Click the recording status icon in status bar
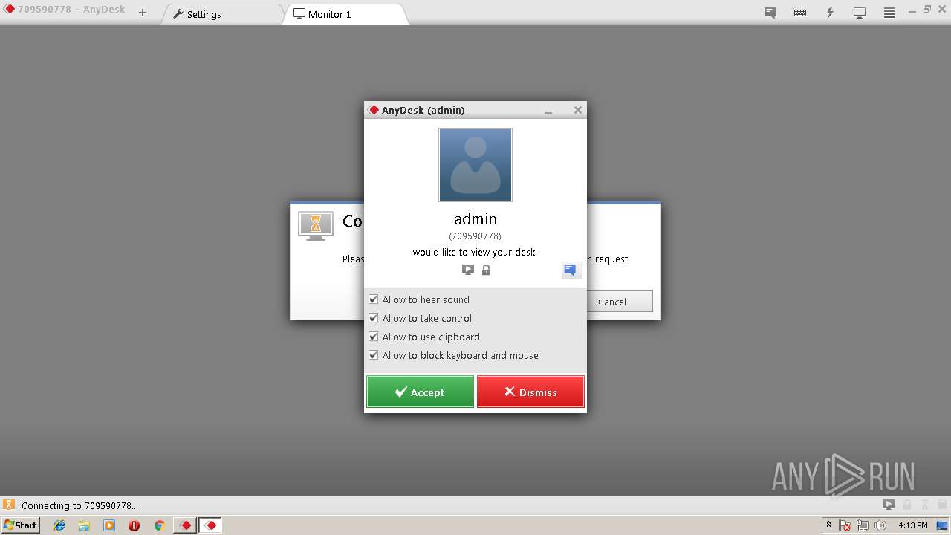The image size is (951, 535). click(x=888, y=505)
